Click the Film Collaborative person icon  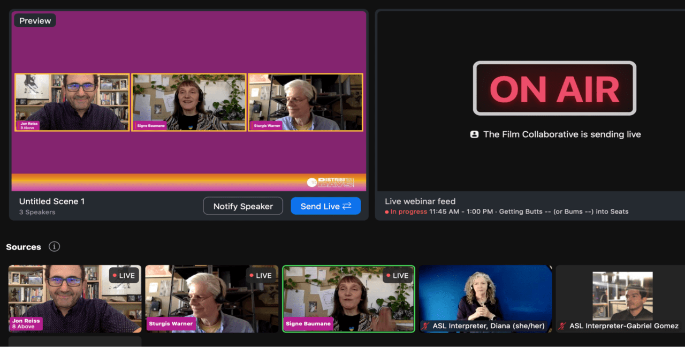coord(474,134)
